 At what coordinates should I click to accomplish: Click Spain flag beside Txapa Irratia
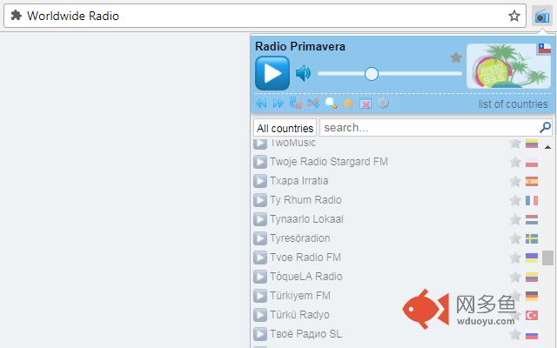pyautogui.click(x=532, y=182)
